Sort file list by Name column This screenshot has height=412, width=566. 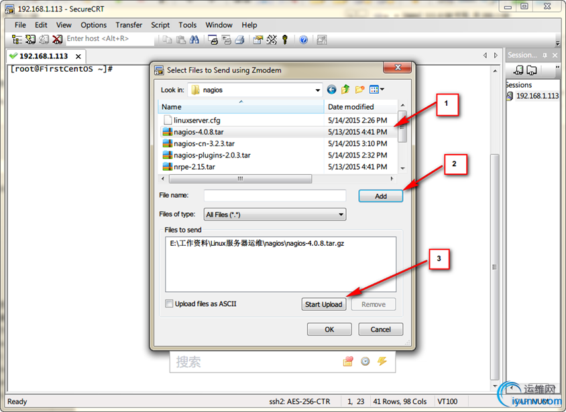(241, 107)
